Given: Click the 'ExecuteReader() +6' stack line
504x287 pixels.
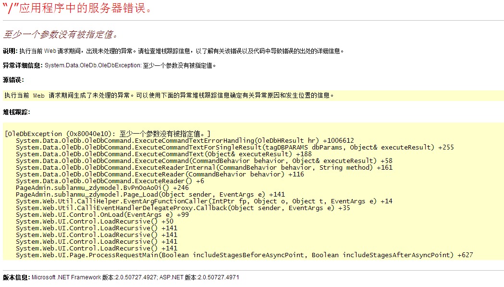Looking at the screenshot, I should [x=110, y=181].
